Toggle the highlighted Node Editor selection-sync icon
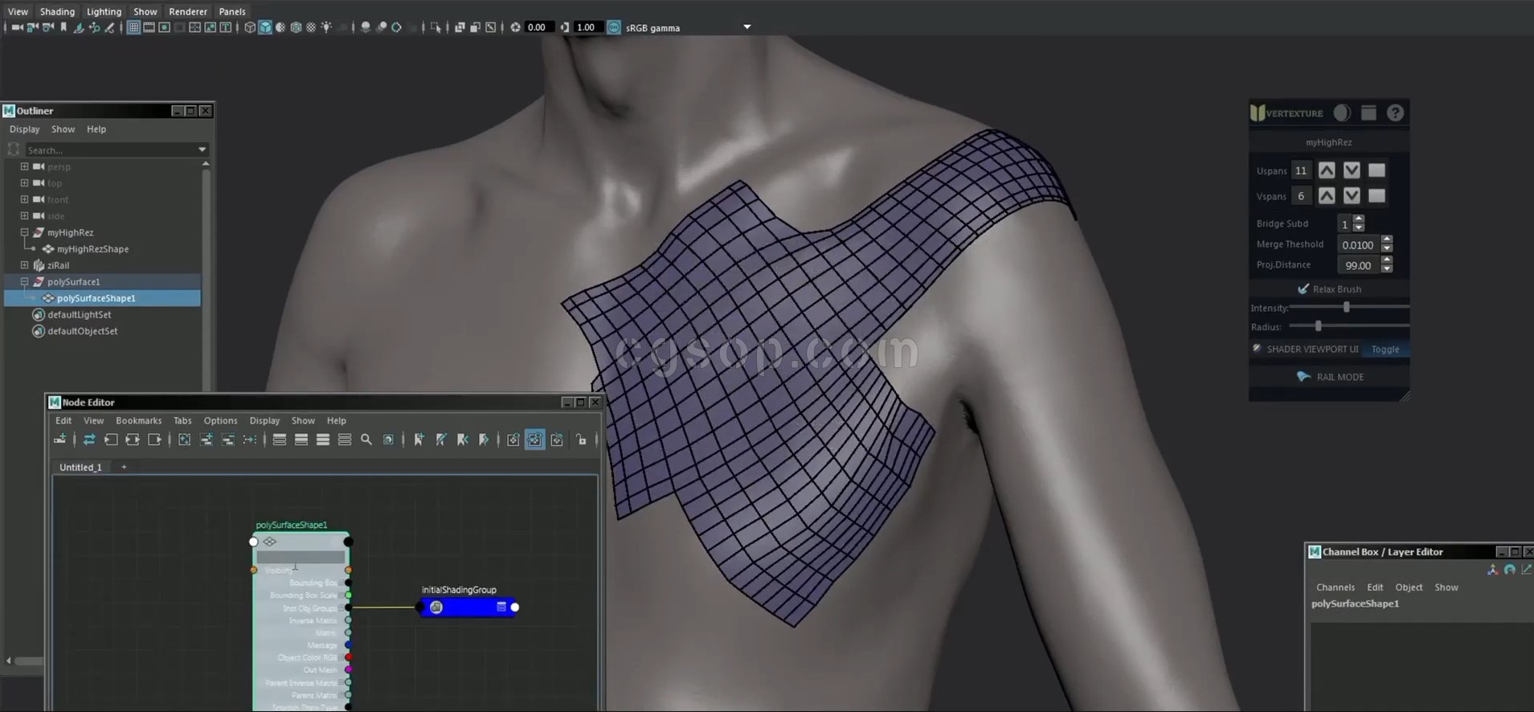This screenshot has height=712, width=1534. click(534, 440)
